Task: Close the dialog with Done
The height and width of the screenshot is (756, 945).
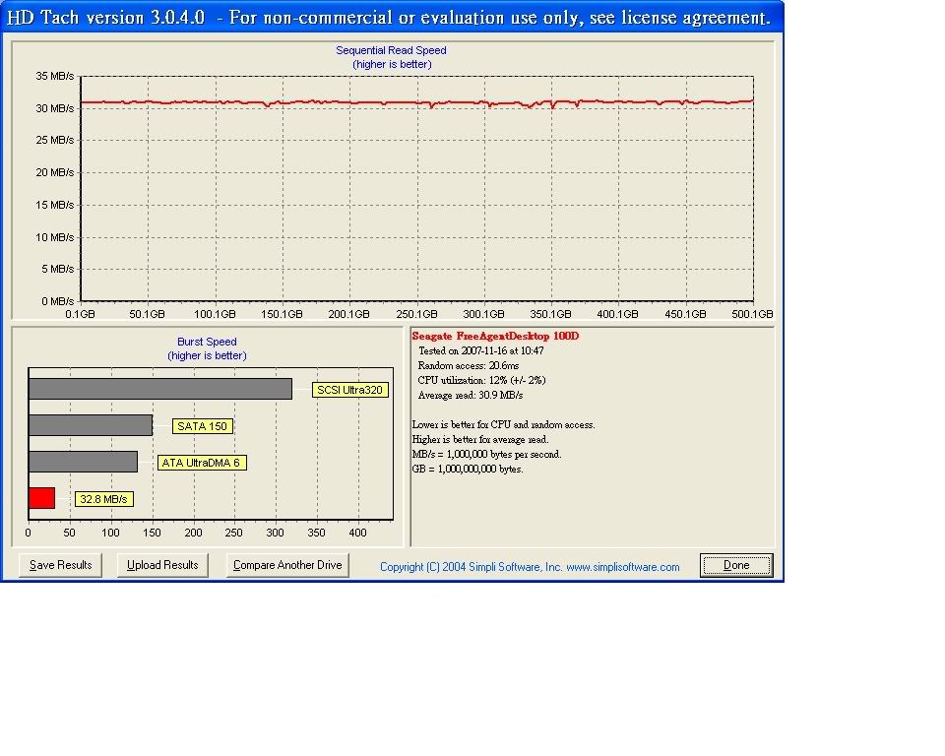Action: pos(736,565)
